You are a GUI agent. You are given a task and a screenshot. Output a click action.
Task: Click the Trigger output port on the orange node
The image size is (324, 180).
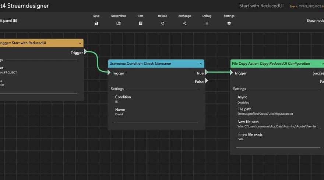coord(86,52)
